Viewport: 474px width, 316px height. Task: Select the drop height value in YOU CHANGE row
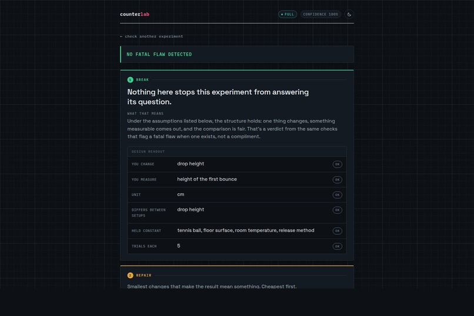pos(191,164)
